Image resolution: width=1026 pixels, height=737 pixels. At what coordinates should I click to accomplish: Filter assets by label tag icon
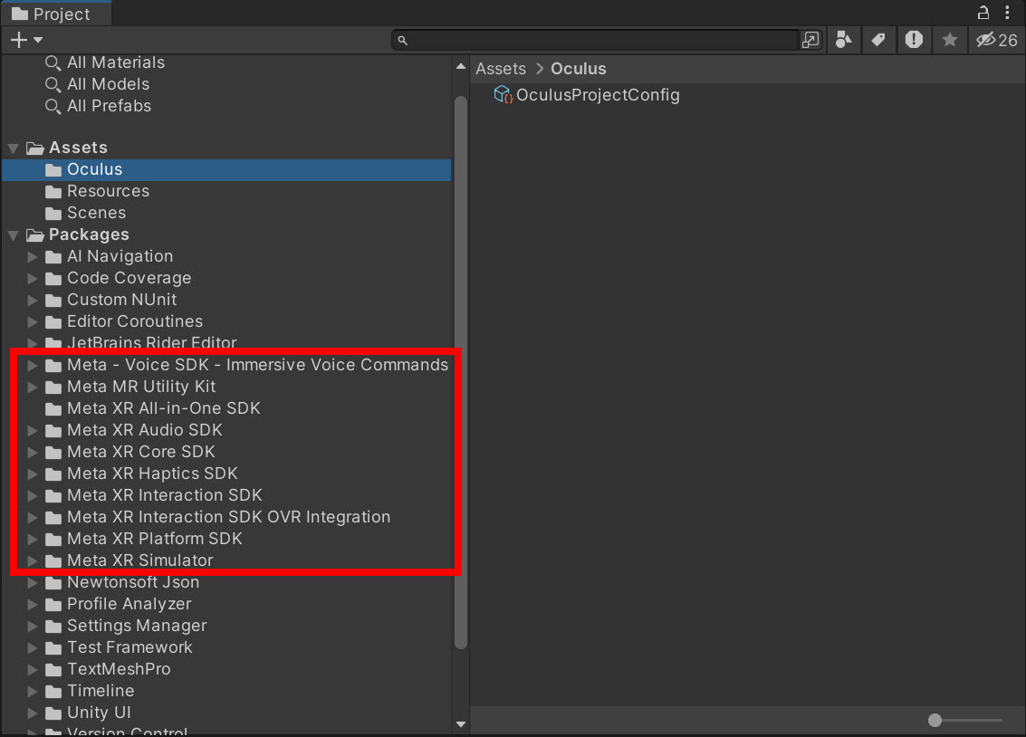[x=878, y=40]
